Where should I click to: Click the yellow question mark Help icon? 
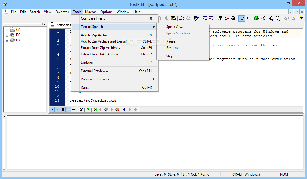[301, 18]
